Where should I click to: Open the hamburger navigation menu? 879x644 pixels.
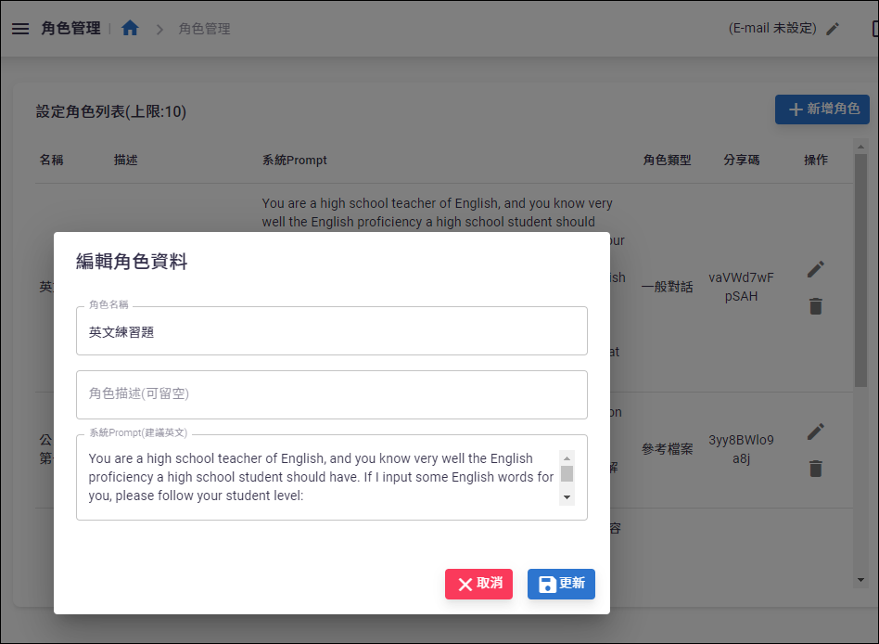[20, 28]
